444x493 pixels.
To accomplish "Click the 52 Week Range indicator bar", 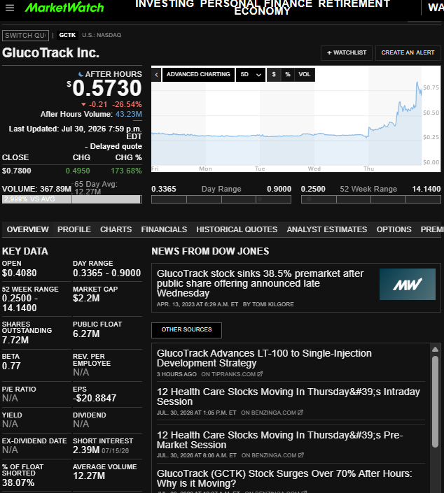I will click(x=371, y=199).
